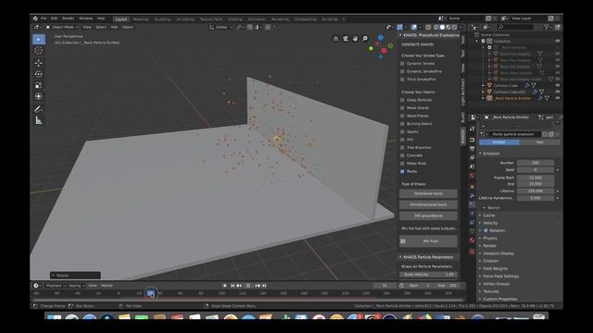Jump to the timeline end frame button

click(264, 286)
